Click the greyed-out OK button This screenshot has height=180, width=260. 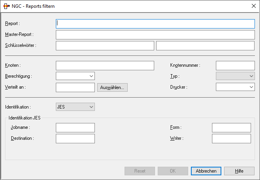[173, 171]
